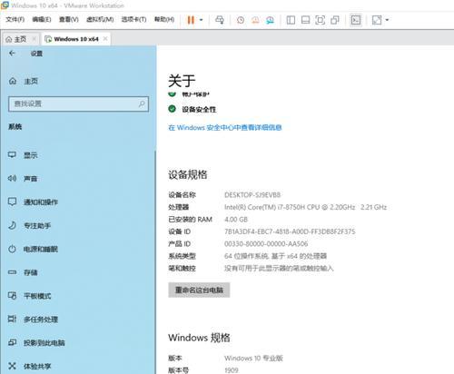Open the 帮助(H) menu
This screenshot has height=374, width=454.
164,19
